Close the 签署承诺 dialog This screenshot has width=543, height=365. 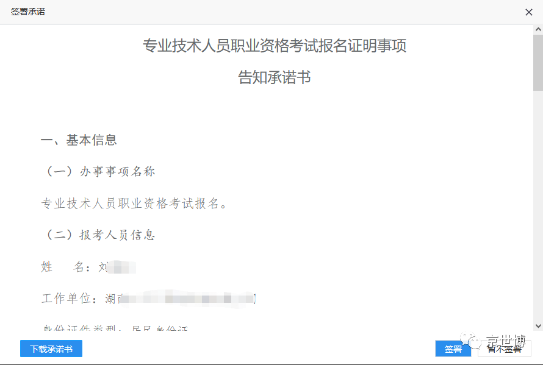[529, 11]
